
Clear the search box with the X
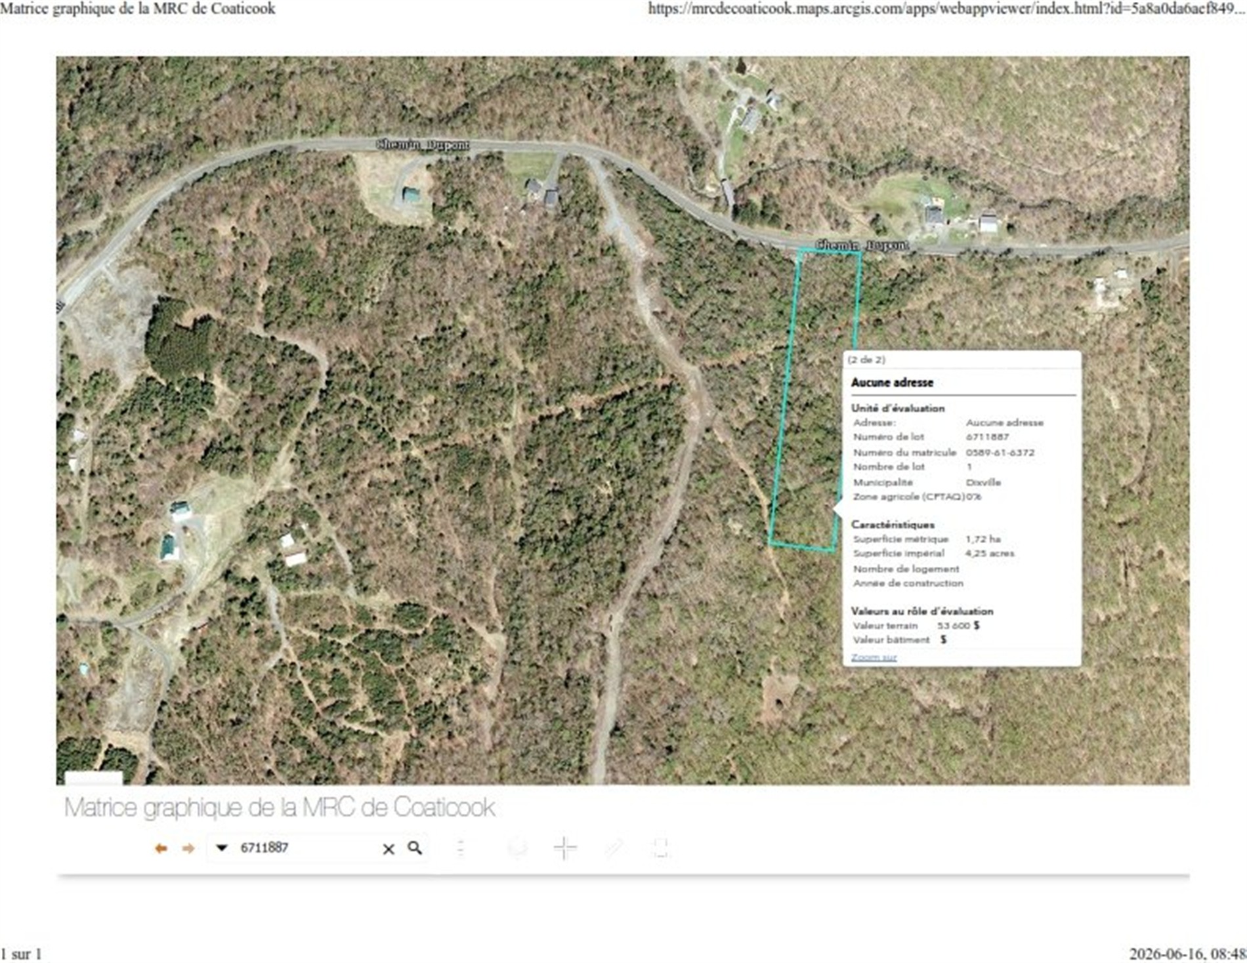point(389,849)
